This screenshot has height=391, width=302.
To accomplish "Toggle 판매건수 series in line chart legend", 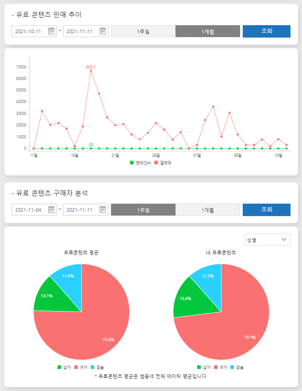I will 141,163.
